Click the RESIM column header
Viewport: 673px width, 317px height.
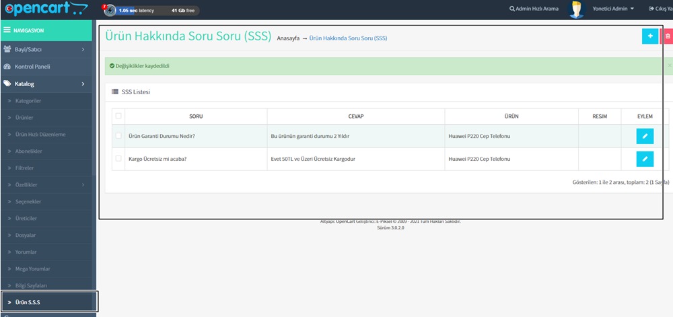click(600, 116)
